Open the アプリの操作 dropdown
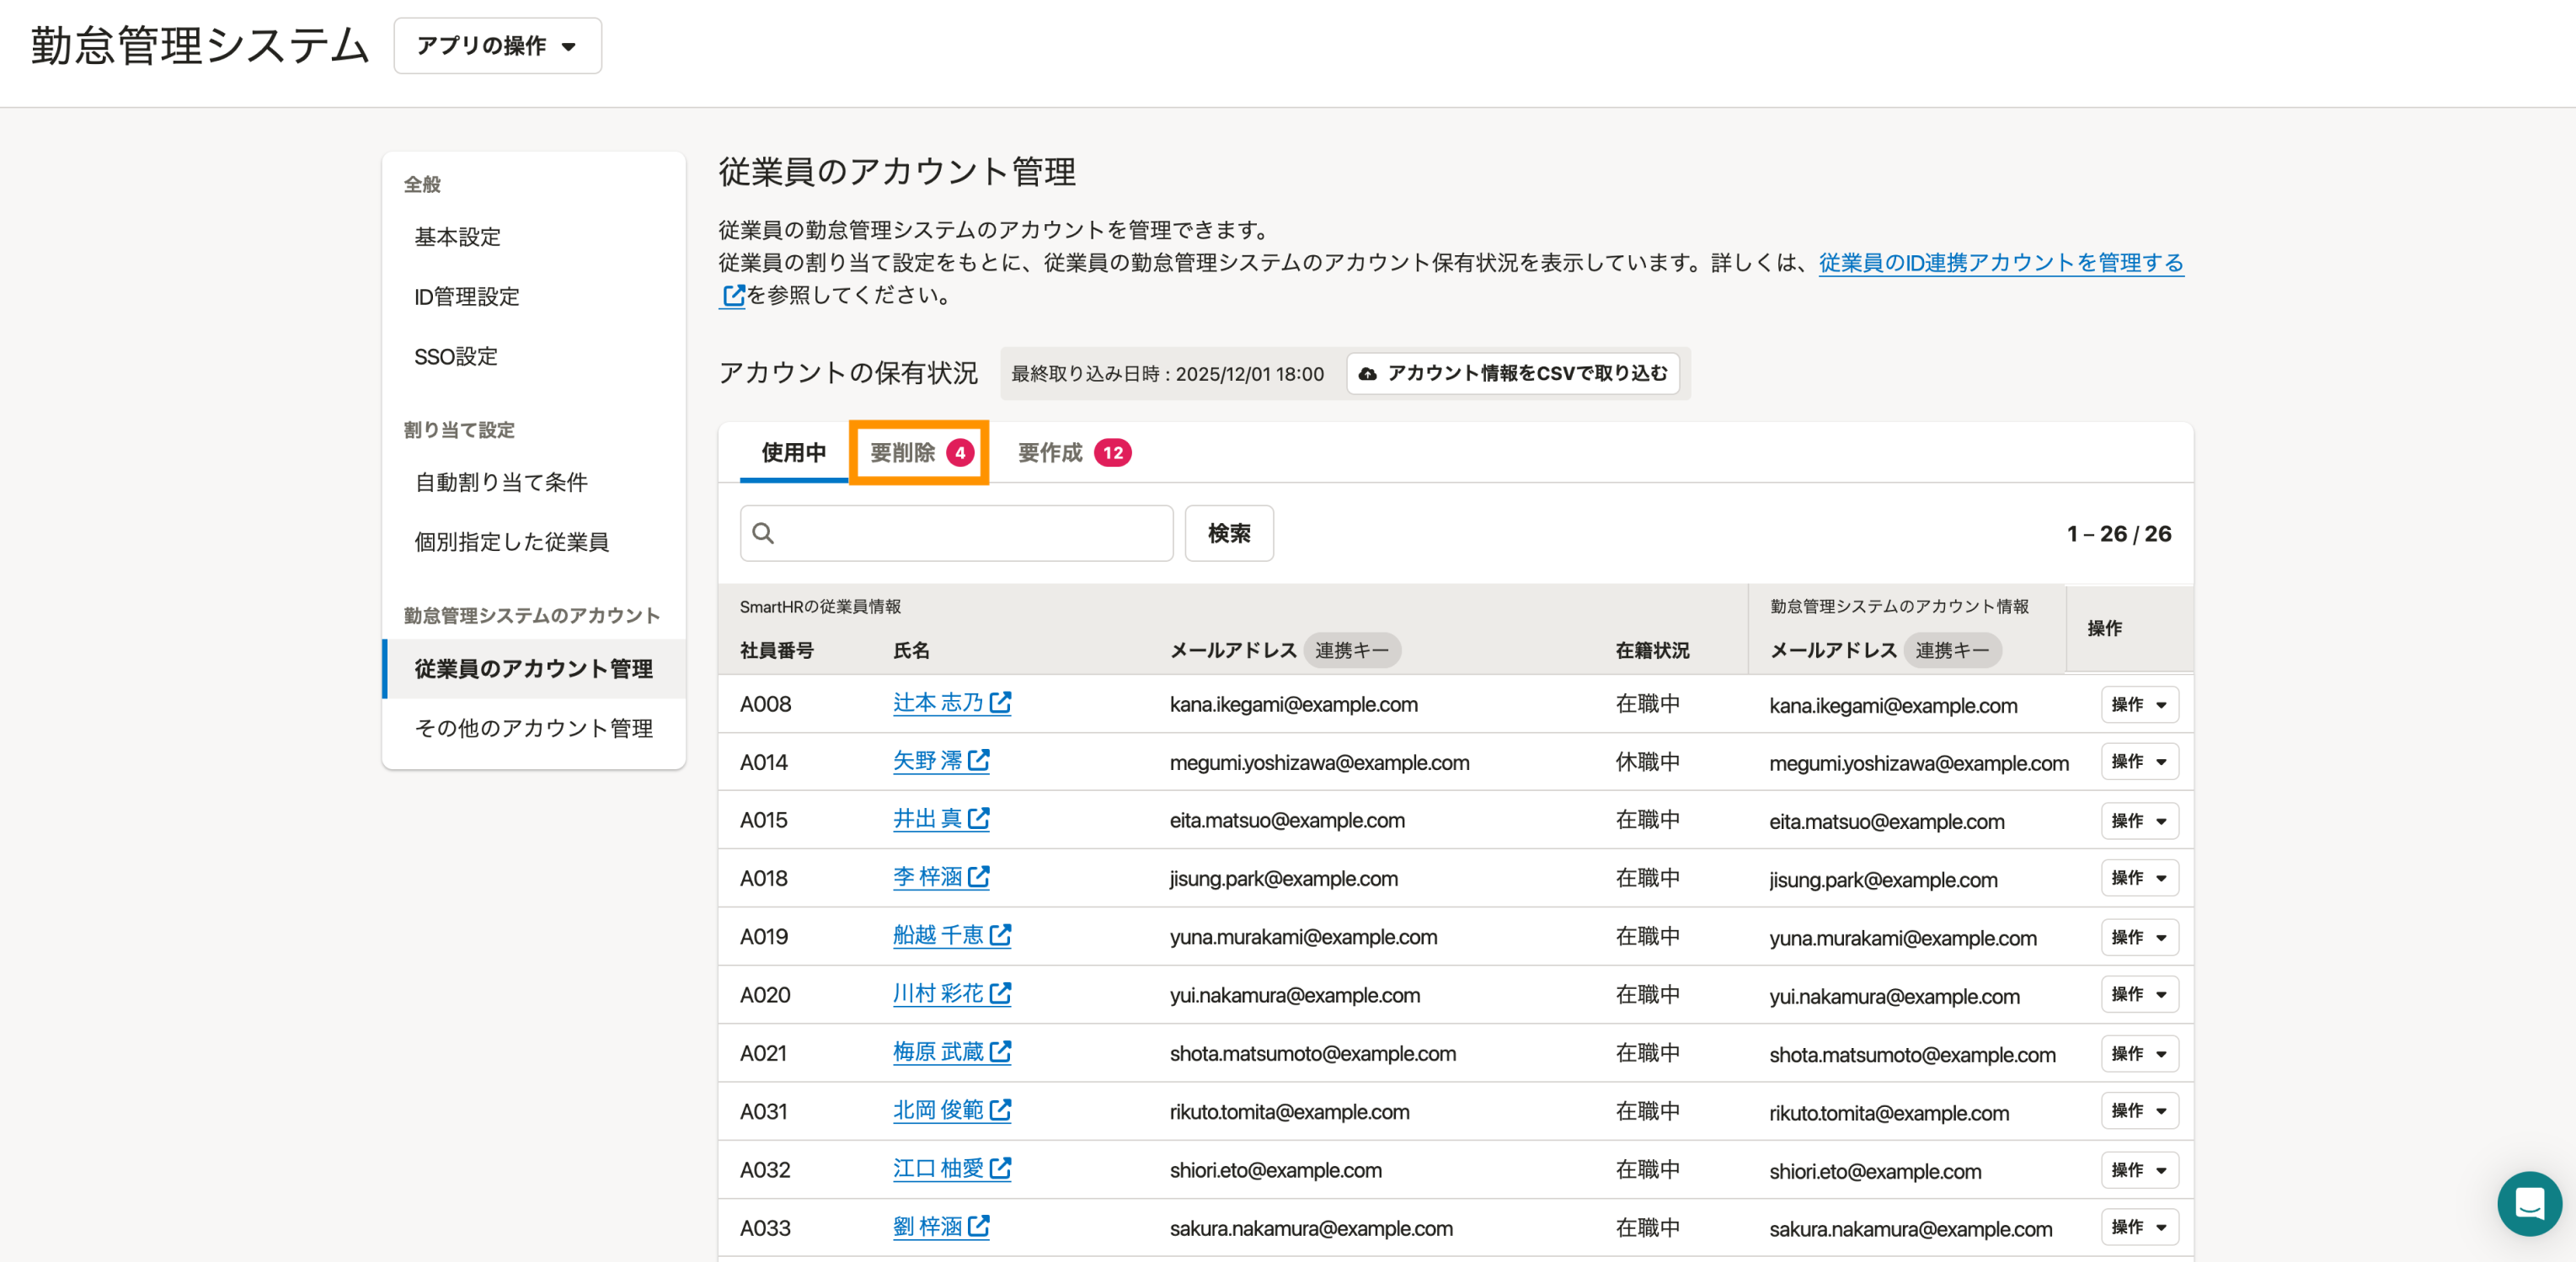Screen dimensions: 2576x1262 (497, 45)
